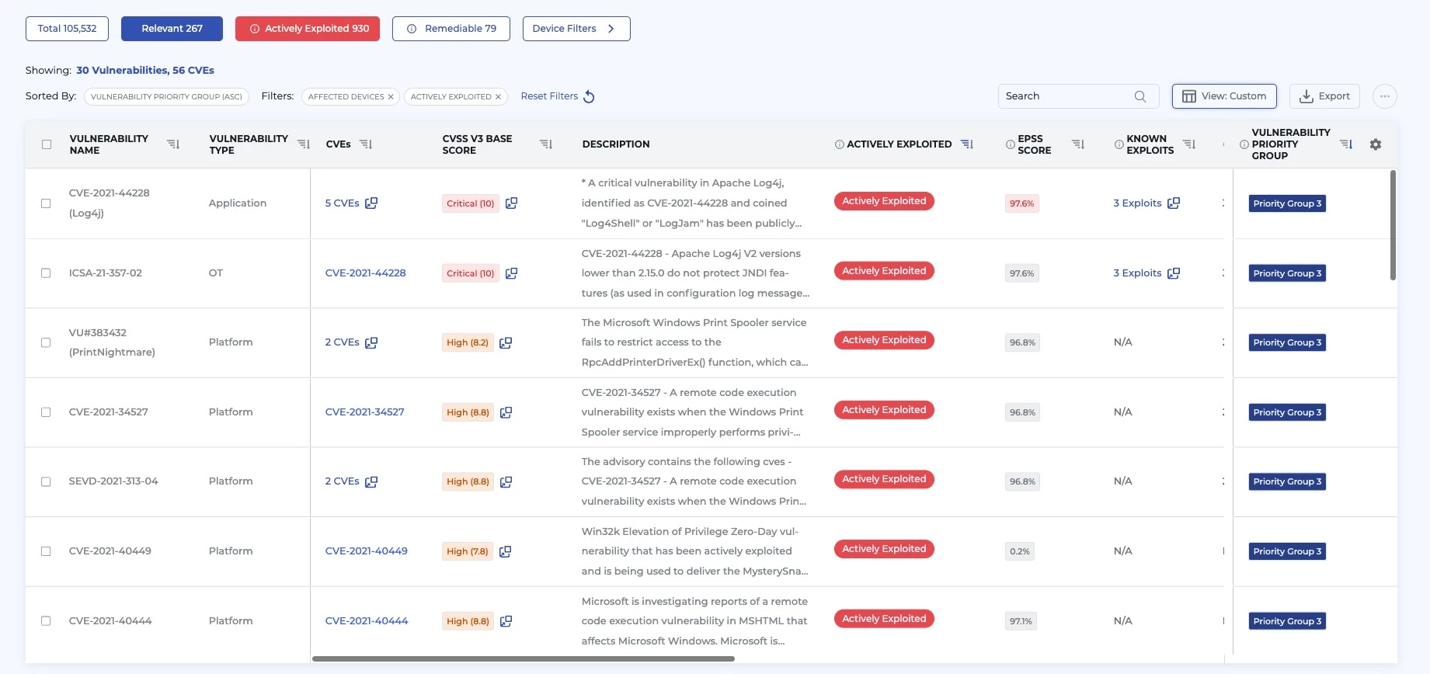Click the sort icon on EPSS Score column
Image resolution: width=1430 pixels, height=674 pixels.
coord(1077,144)
